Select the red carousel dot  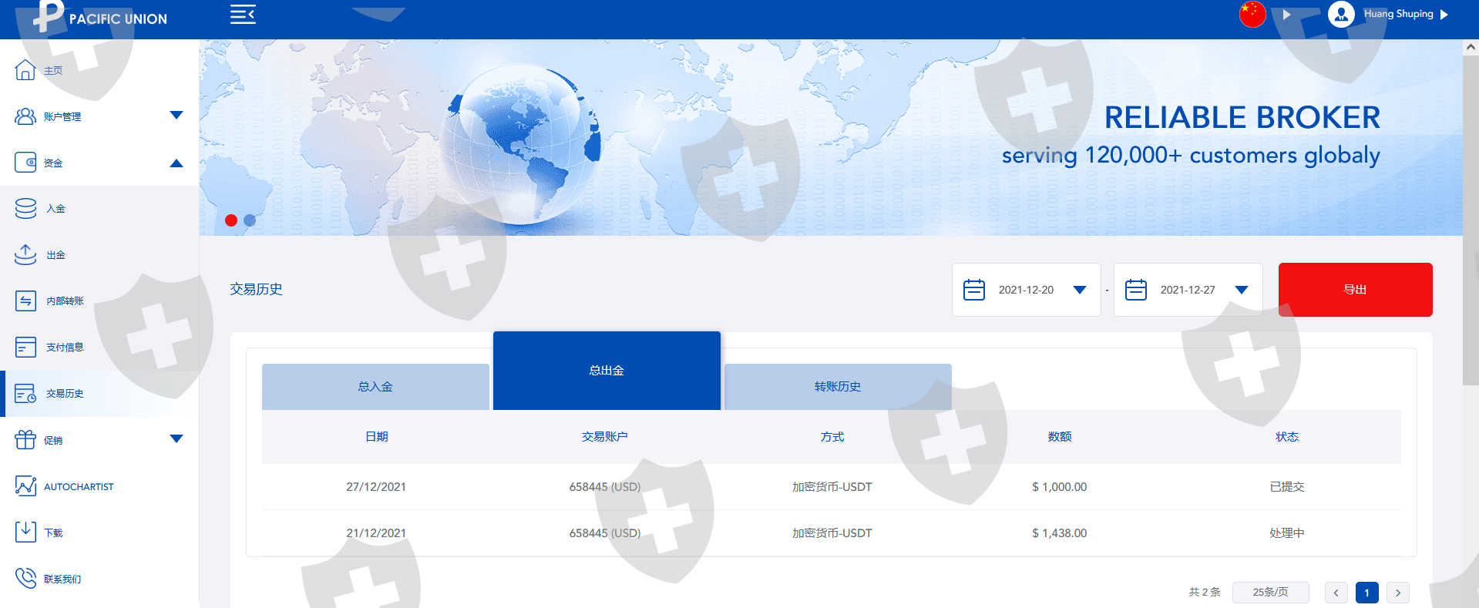pyautogui.click(x=231, y=220)
